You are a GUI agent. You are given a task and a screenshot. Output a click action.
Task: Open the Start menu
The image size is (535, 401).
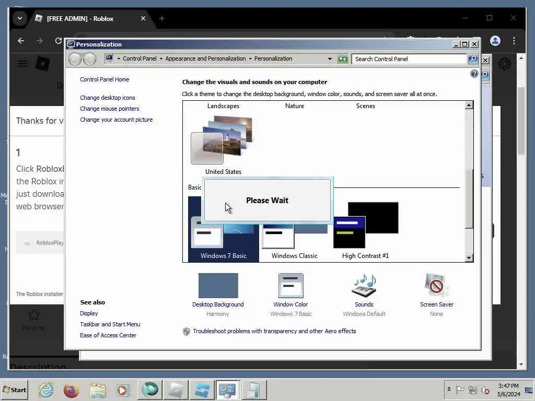[x=14, y=390]
